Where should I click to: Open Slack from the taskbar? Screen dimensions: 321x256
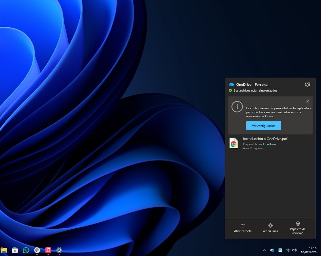click(37, 250)
